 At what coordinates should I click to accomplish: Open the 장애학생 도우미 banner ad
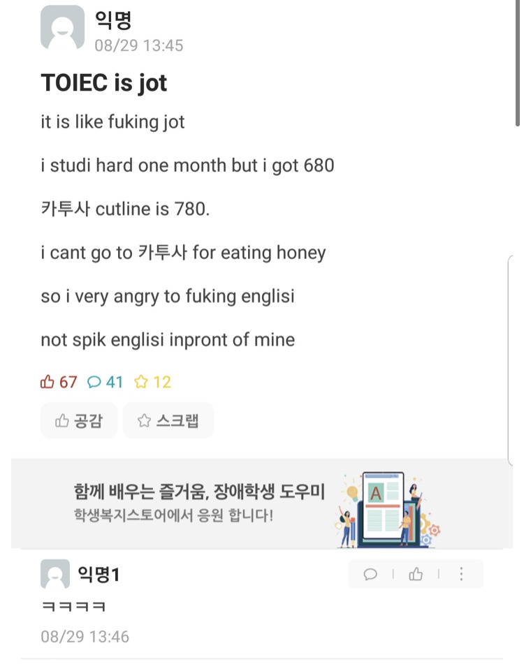(262, 503)
